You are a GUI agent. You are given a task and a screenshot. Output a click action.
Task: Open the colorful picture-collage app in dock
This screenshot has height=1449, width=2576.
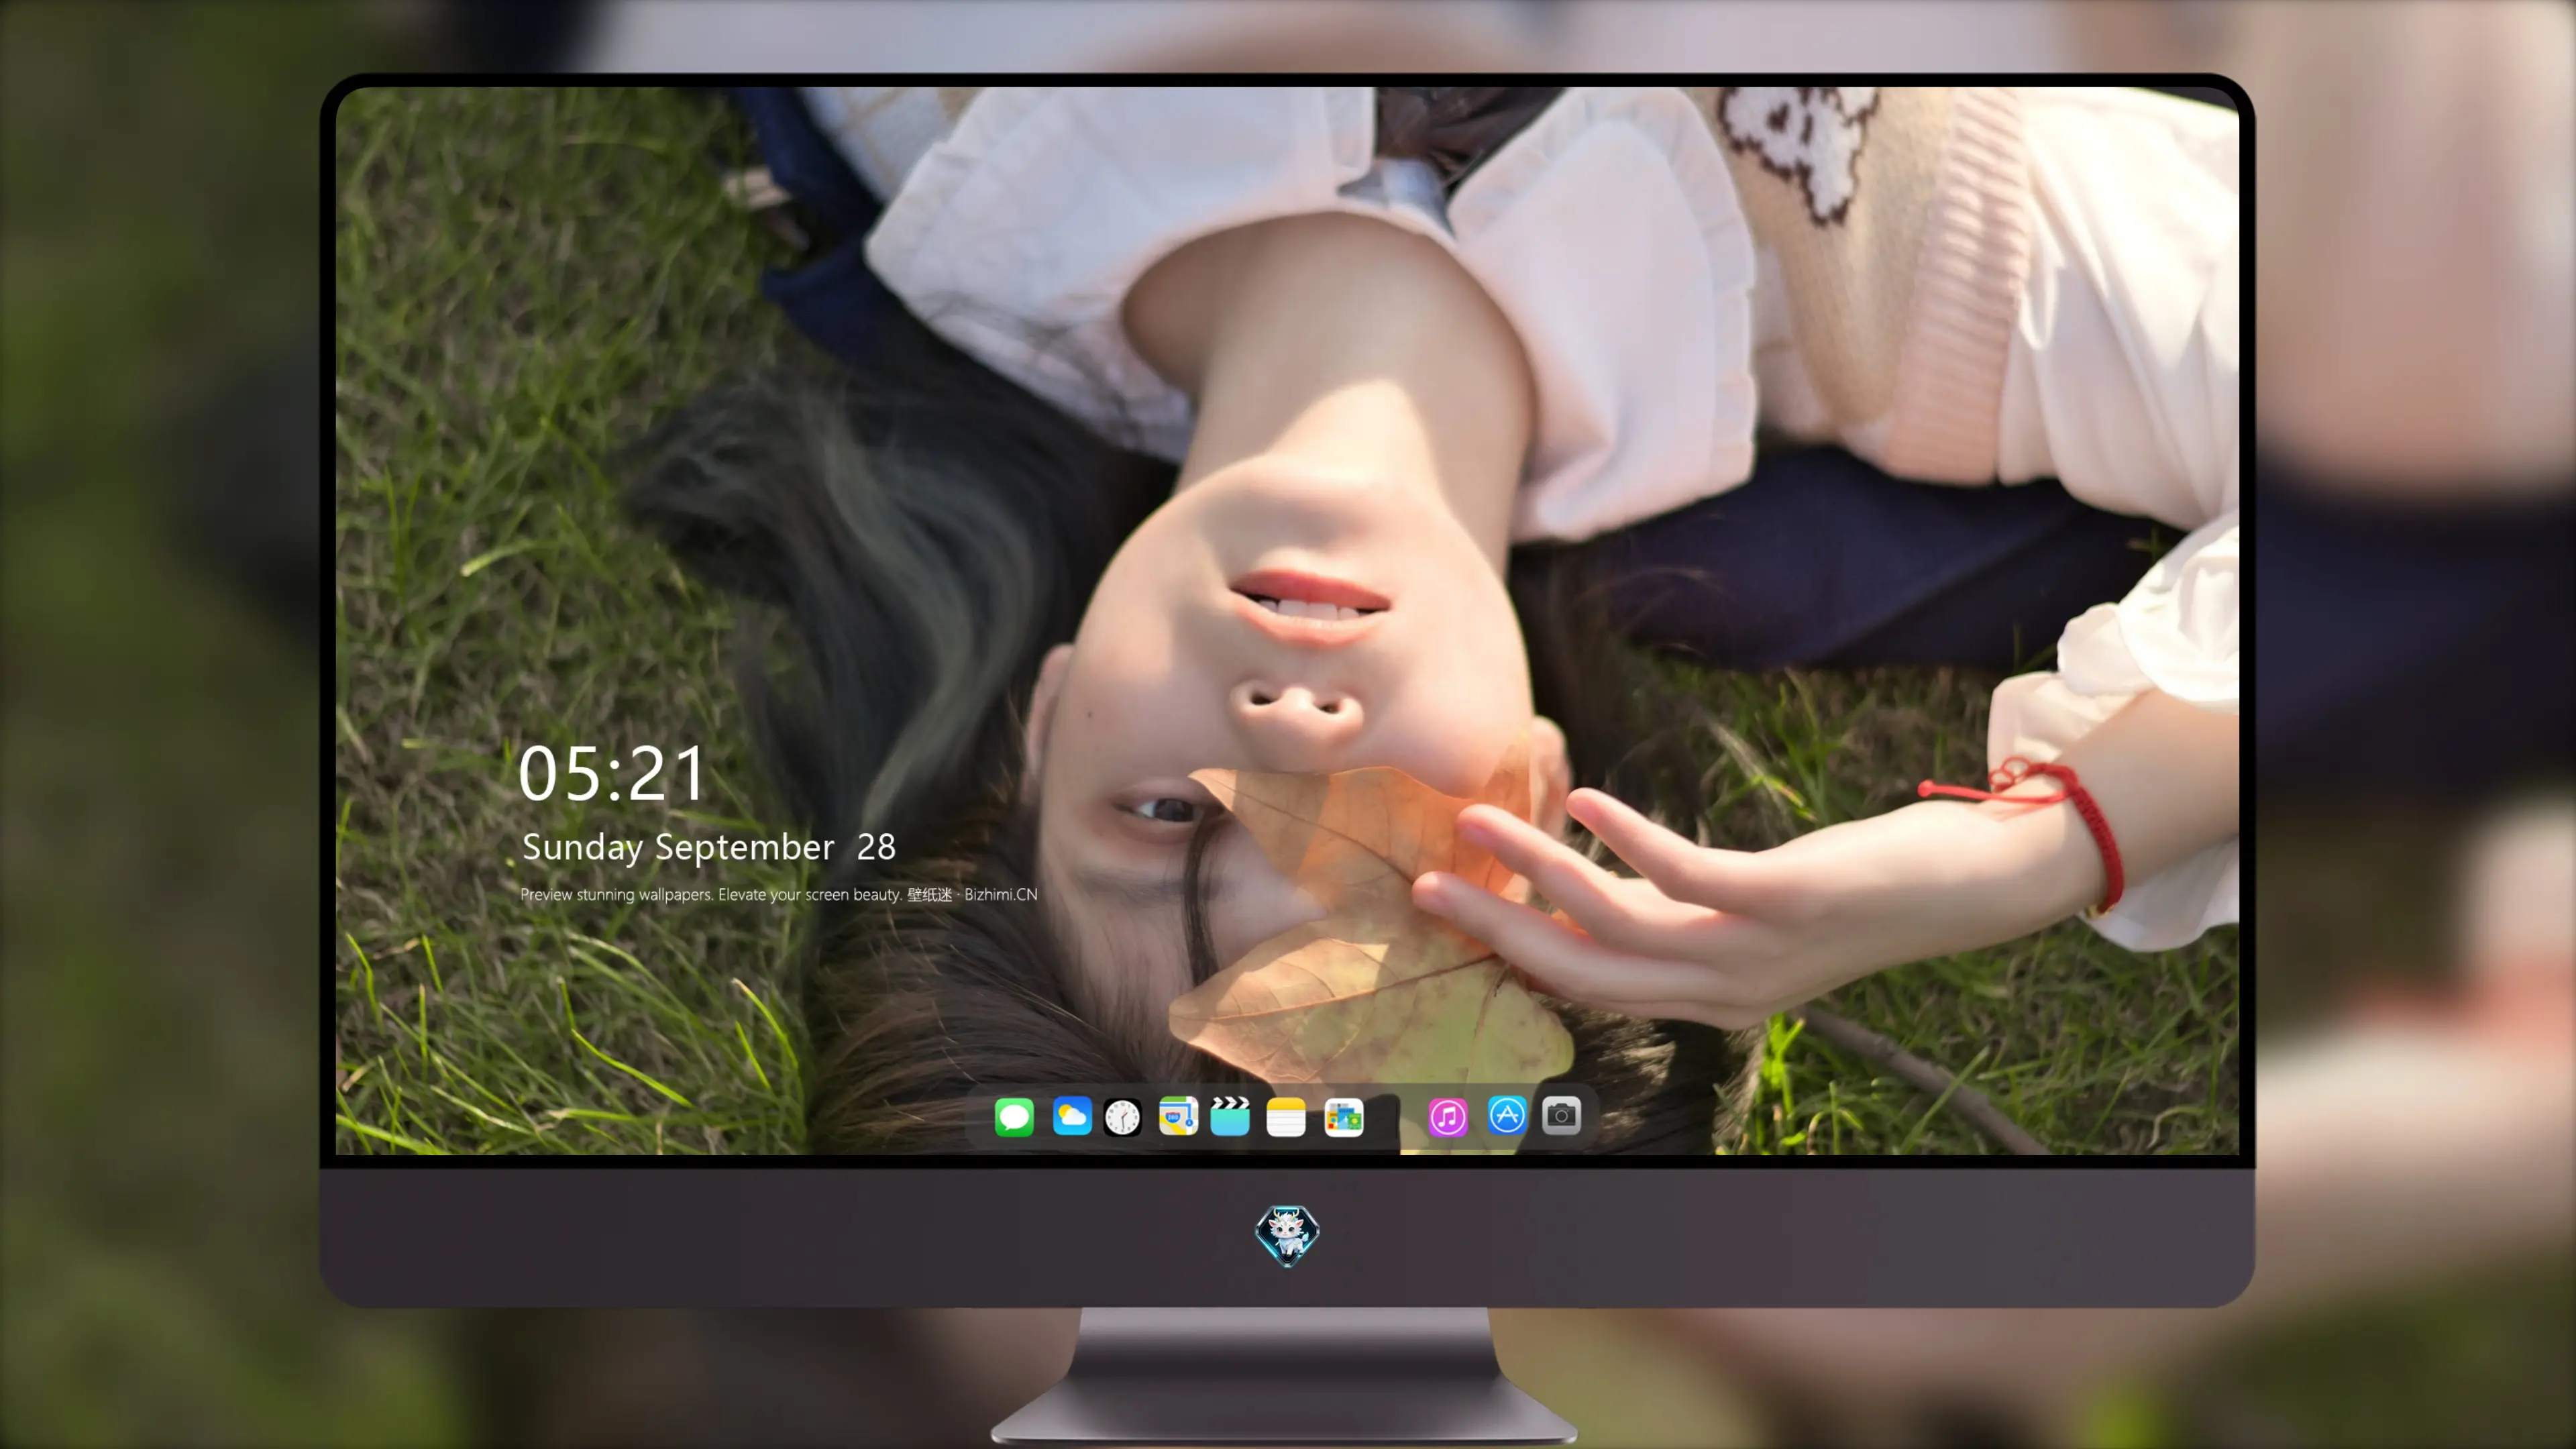[x=1344, y=1117]
